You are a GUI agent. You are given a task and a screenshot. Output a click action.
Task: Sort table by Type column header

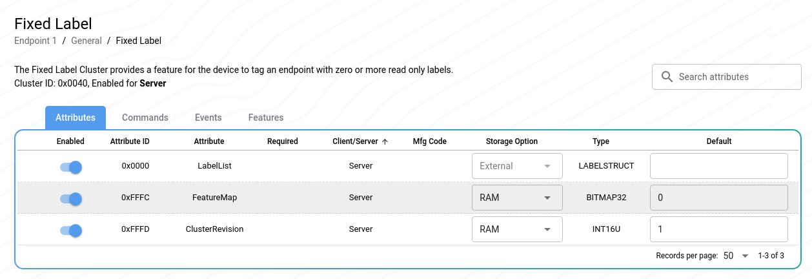[x=601, y=141]
